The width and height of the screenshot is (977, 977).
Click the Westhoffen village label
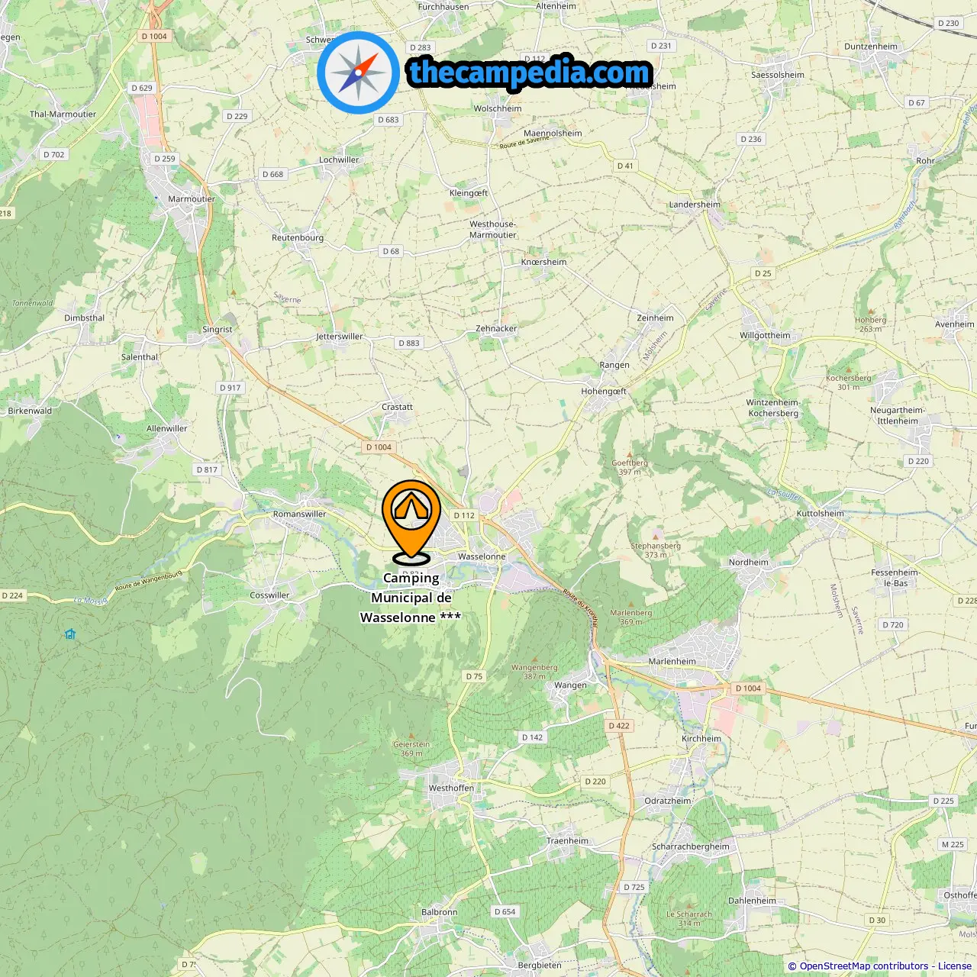pos(451,788)
